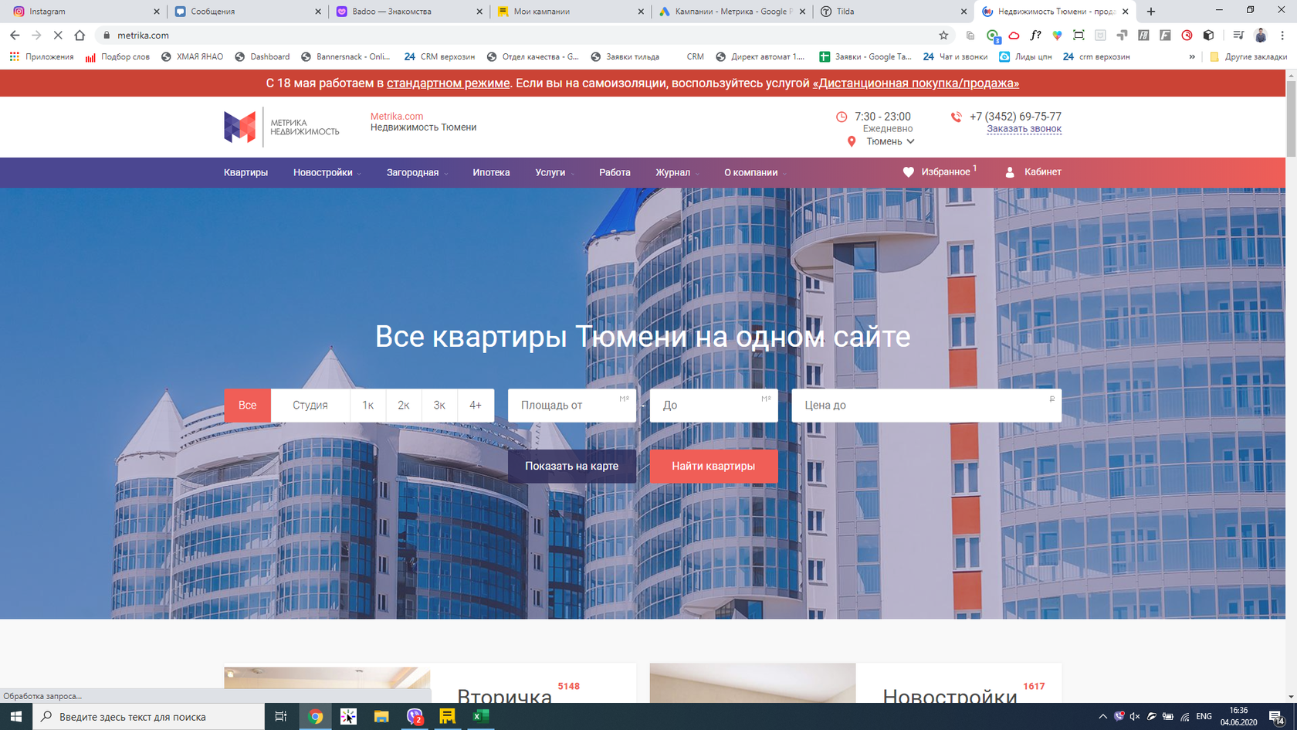Follow the Заказать звонок link

click(1024, 129)
